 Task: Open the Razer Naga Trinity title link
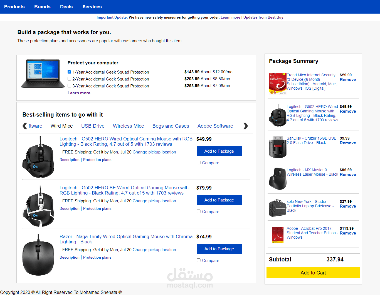tap(126, 239)
